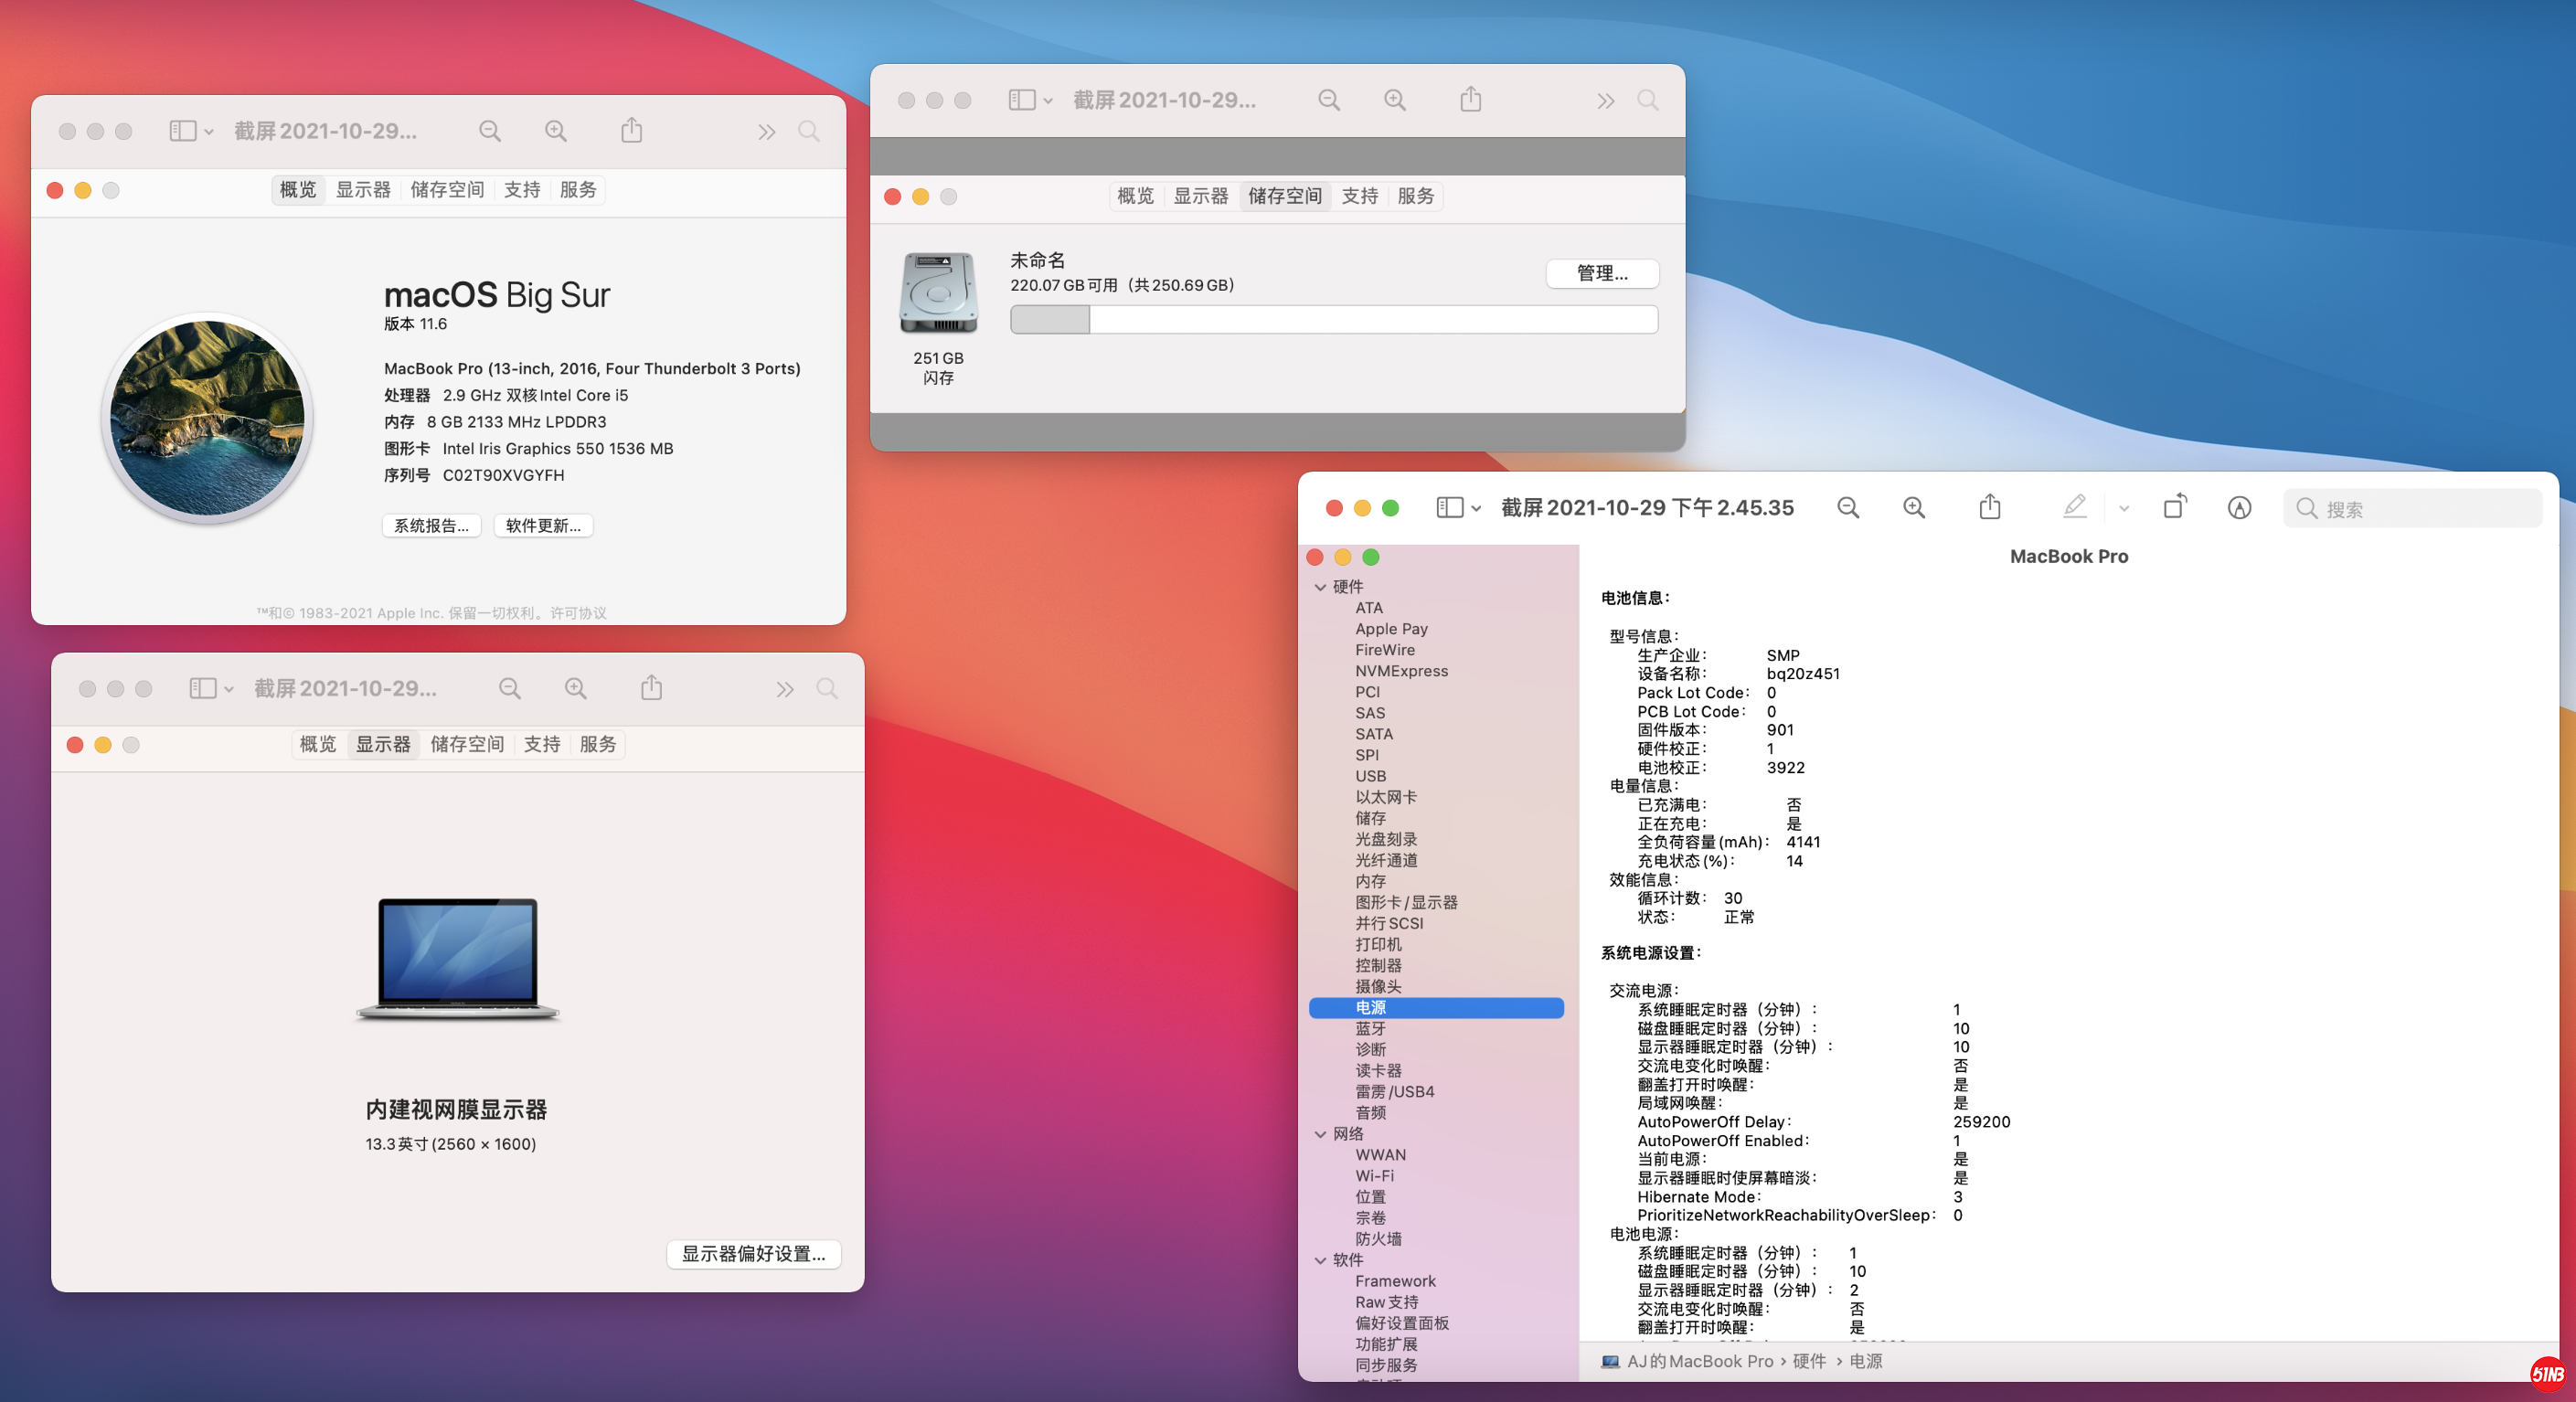The height and width of the screenshot is (1402, 2576).
Task: Select 支持 tab in storage window
Action: [1360, 196]
